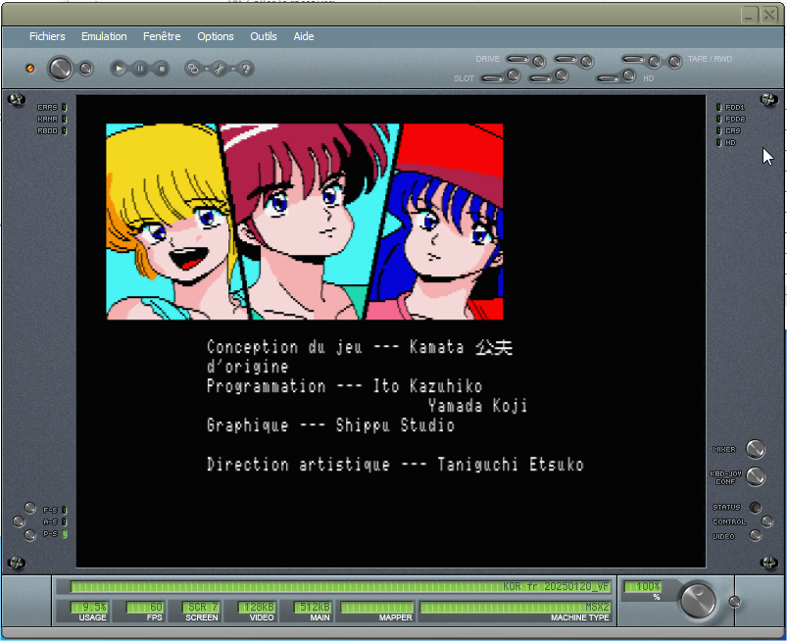Click the 512kB MAIN memory readout
787x641 pixels.
(x=313, y=607)
